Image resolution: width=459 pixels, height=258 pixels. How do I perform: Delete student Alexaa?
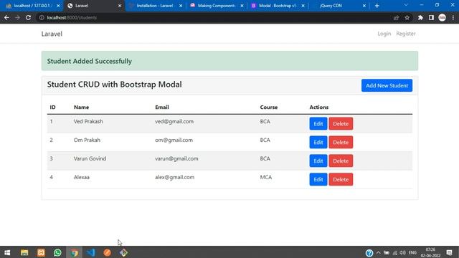[341, 179]
